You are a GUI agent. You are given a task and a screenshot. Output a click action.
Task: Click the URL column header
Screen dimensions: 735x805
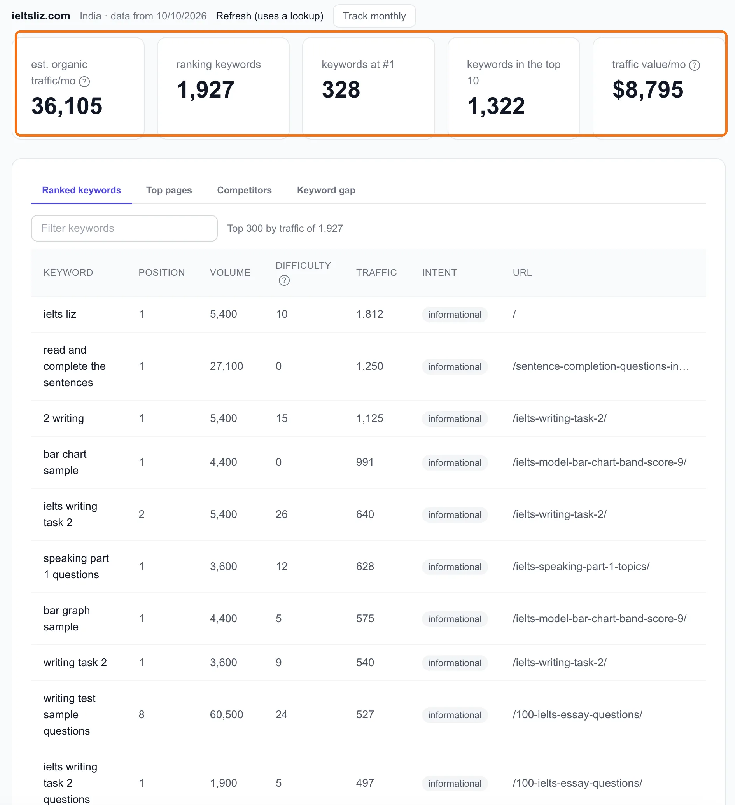tap(522, 272)
